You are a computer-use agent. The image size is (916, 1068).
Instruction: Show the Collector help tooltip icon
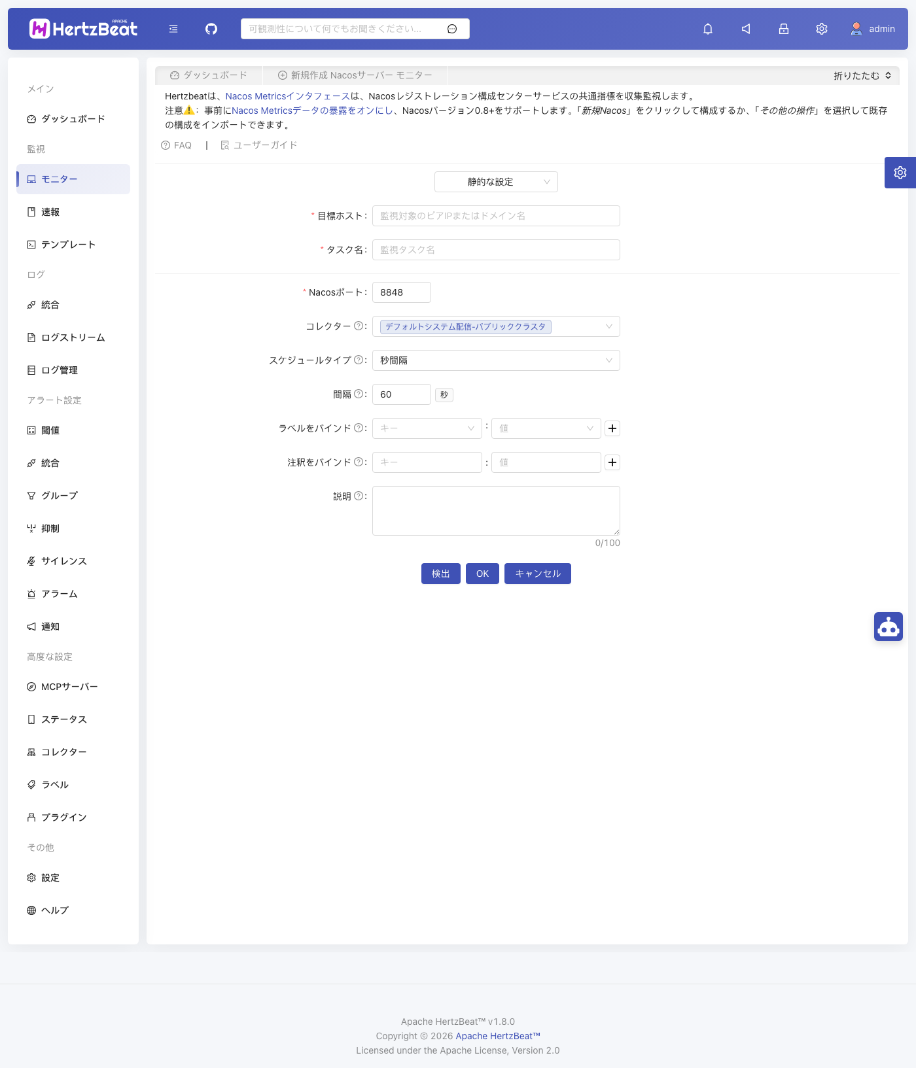(x=359, y=326)
